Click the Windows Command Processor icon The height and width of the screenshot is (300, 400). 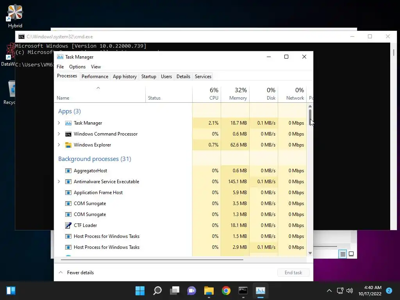tap(68, 134)
